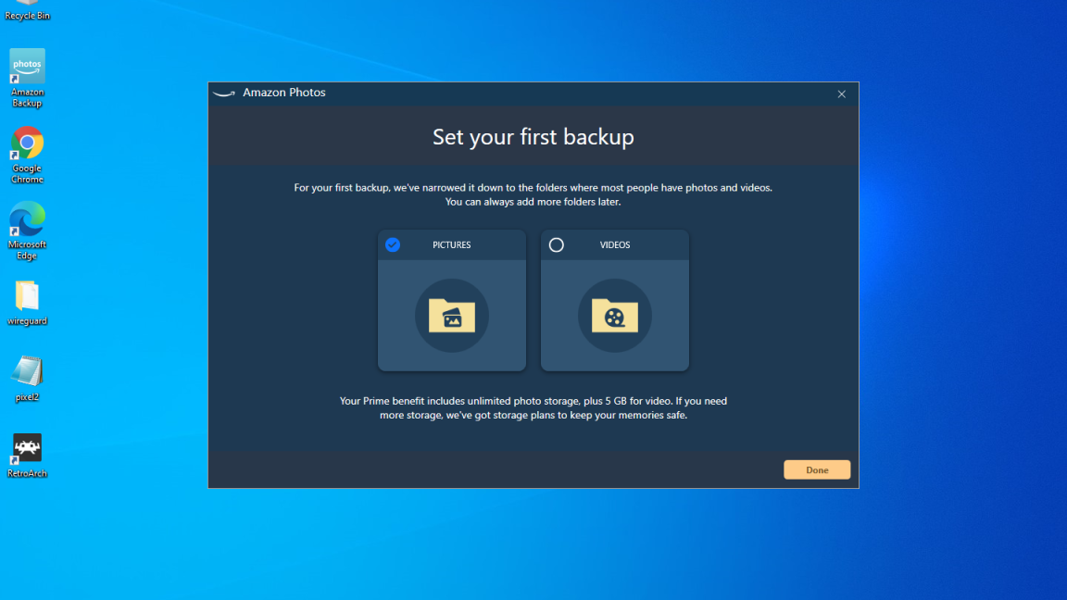Click the Amazon Photos window title text
Viewport: 1067px width, 600px height.
click(284, 93)
